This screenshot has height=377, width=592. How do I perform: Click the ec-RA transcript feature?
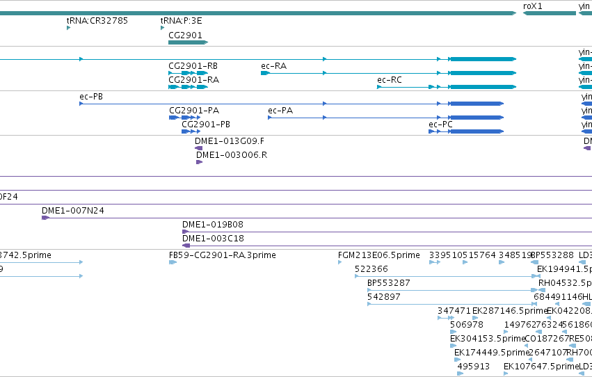(388, 73)
